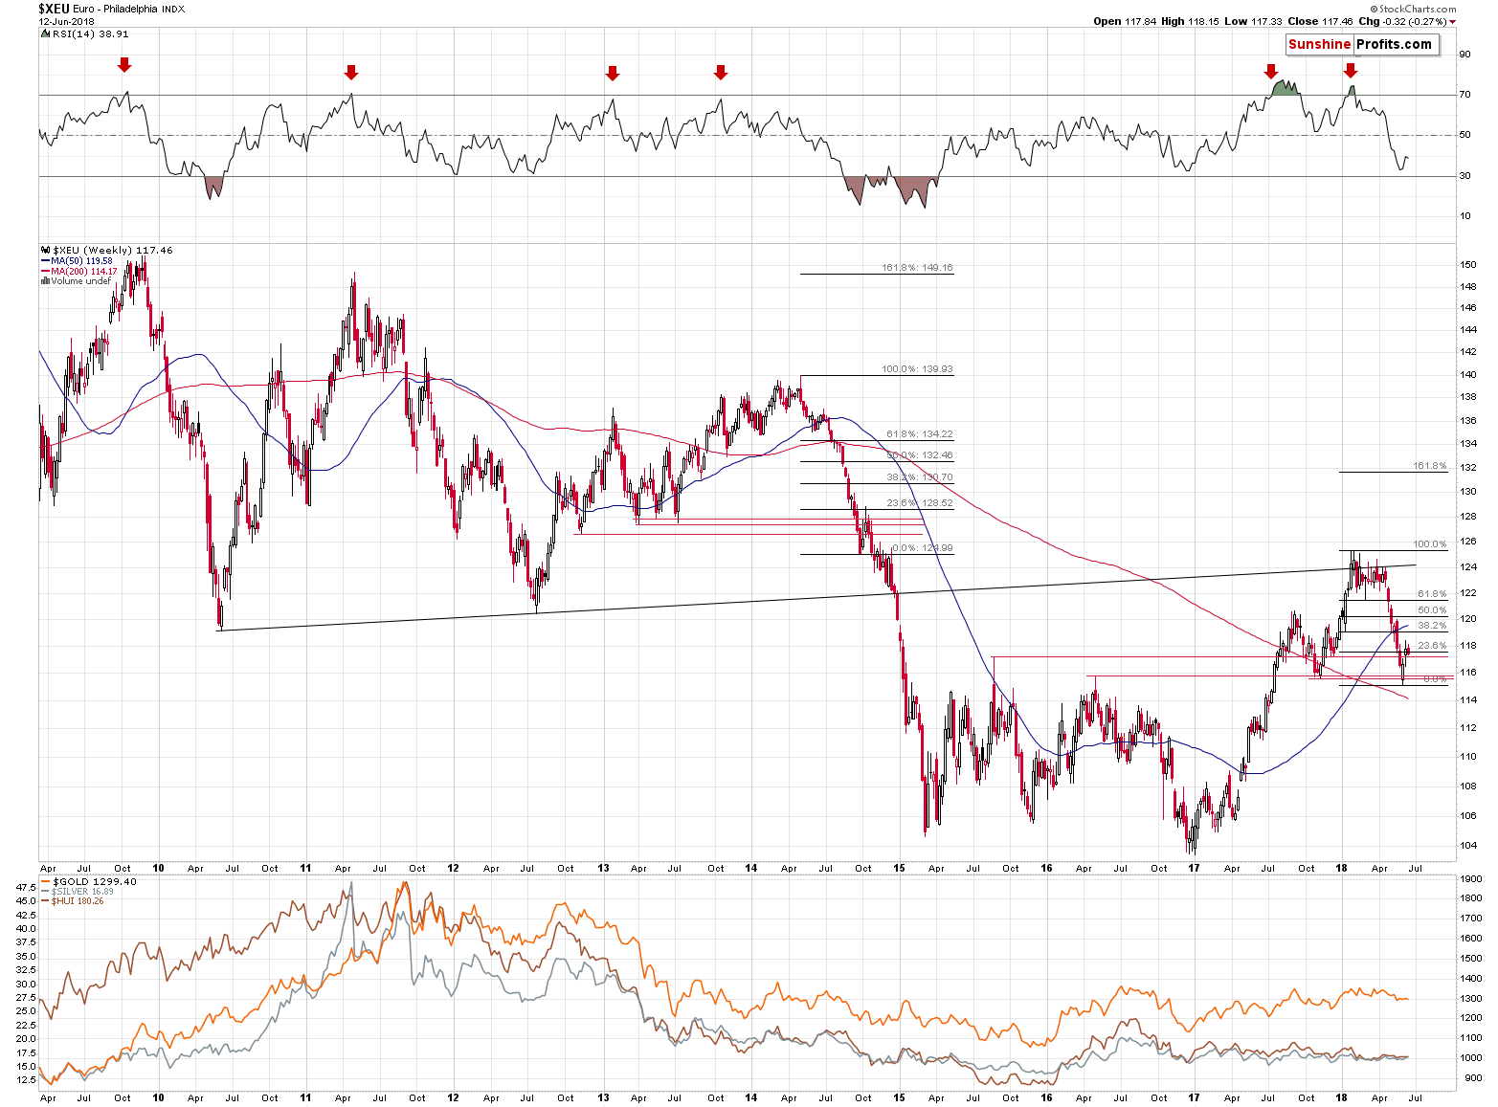
Task: Click the $XEU candlestick legend icon
Action: click(x=45, y=251)
